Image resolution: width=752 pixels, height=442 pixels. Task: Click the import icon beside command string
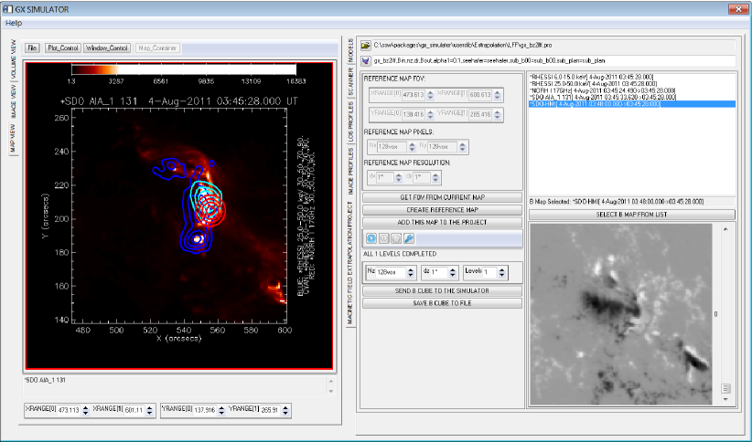pyautogui.click(x=366, y=60)
